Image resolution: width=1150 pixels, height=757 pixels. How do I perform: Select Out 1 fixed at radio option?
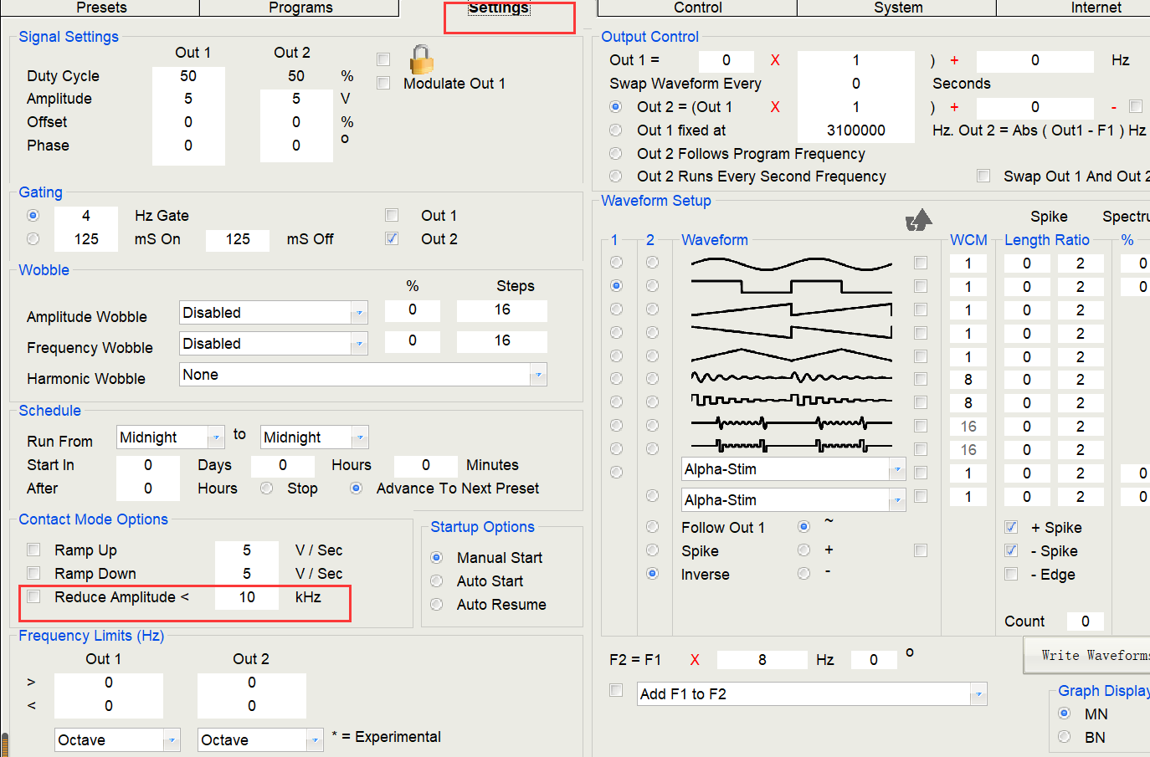coord(616,130)
